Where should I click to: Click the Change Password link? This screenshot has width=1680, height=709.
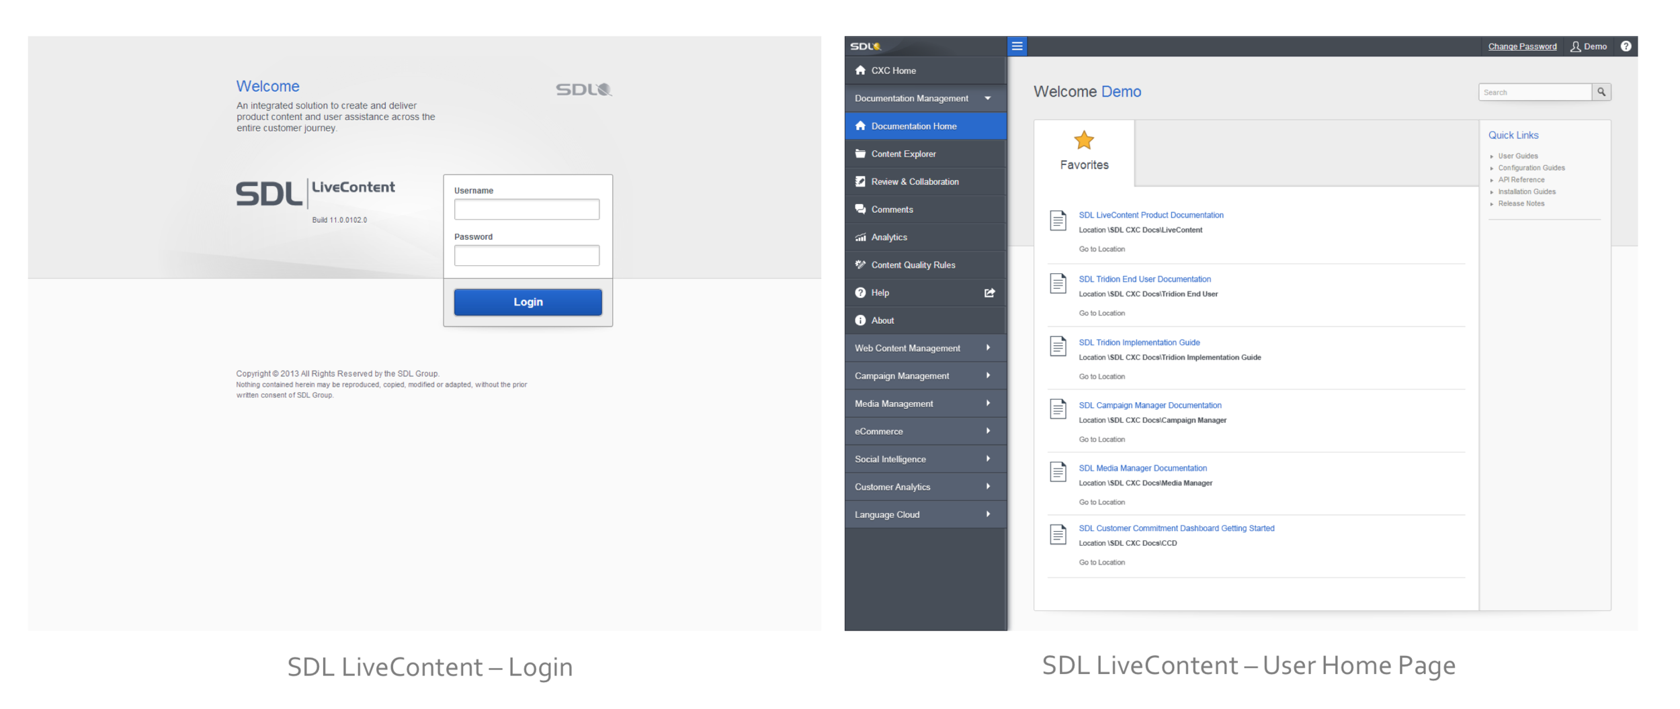(1521, 46)
